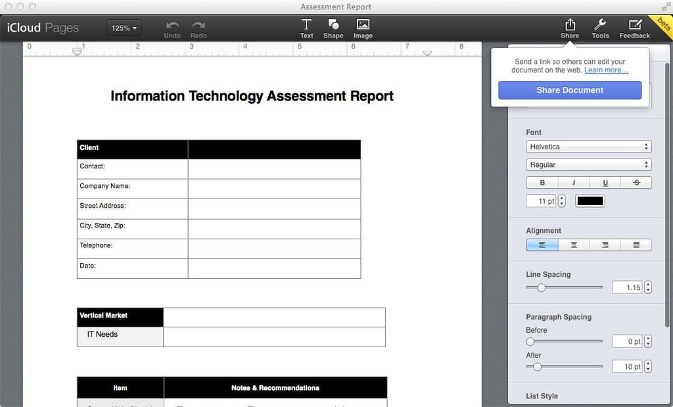This screenshot has height=407, width=673.
Task: Click the Assessment Report window title
Action: point(336,7)
